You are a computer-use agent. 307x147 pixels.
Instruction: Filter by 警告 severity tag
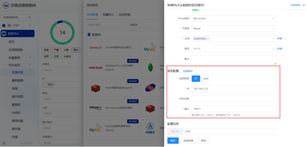[x=76, y=50]
